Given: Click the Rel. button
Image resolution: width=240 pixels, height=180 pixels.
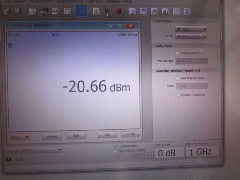Looking at the screenshot, I should tap(107, 135).
